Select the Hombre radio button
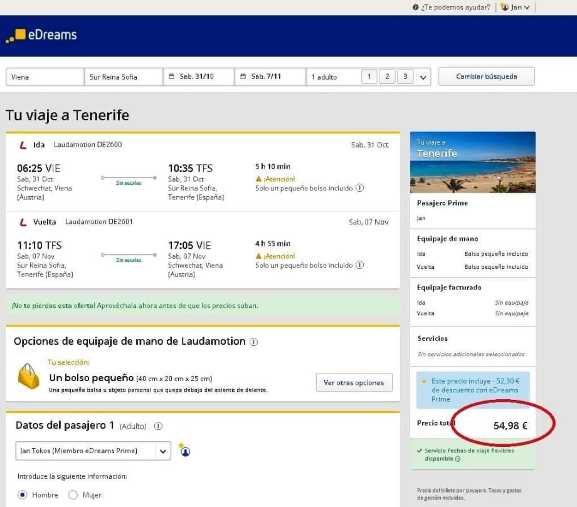The height and width of the screenshot is (507, 577). tap(23, 495)
